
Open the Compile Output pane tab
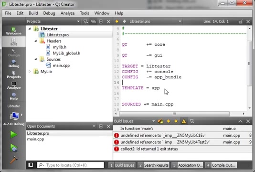coord(221,165)
